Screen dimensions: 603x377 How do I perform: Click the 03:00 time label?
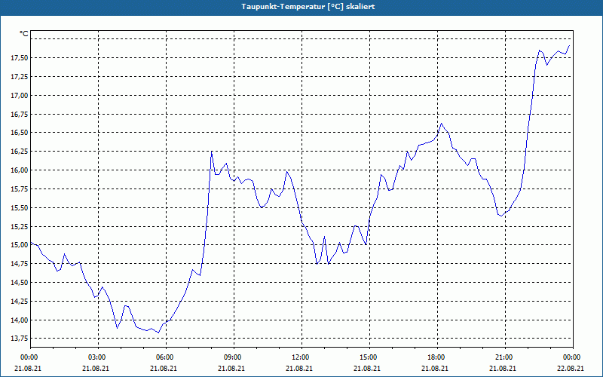(96, 357)
